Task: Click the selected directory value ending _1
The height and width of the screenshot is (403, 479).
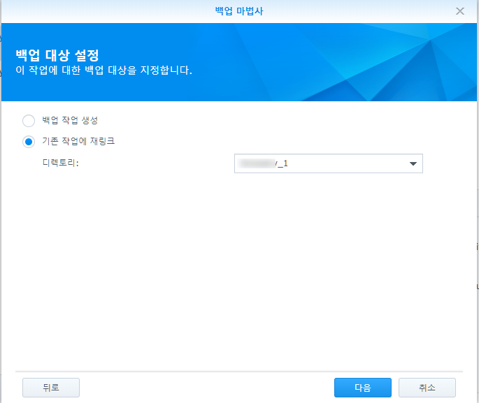Action: pos(263,163)
